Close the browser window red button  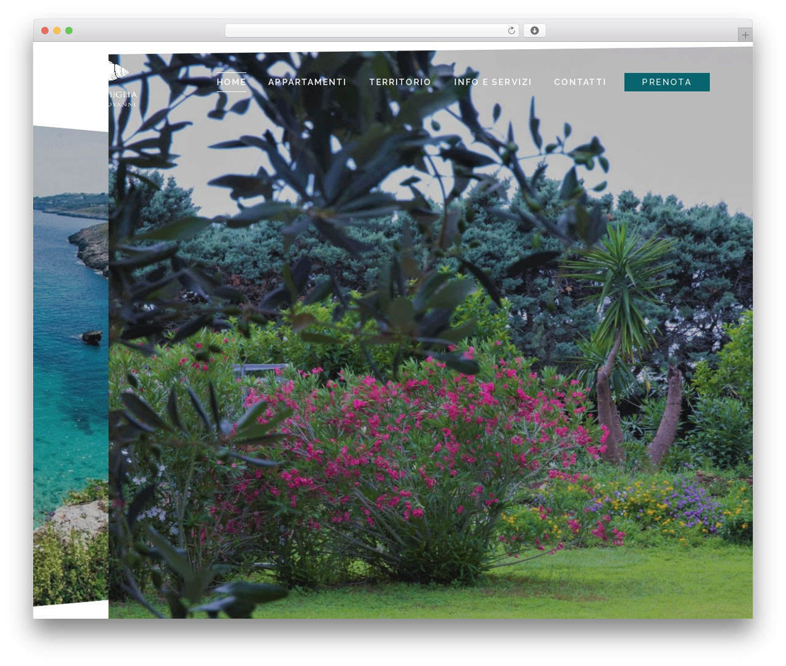(45, 31)
